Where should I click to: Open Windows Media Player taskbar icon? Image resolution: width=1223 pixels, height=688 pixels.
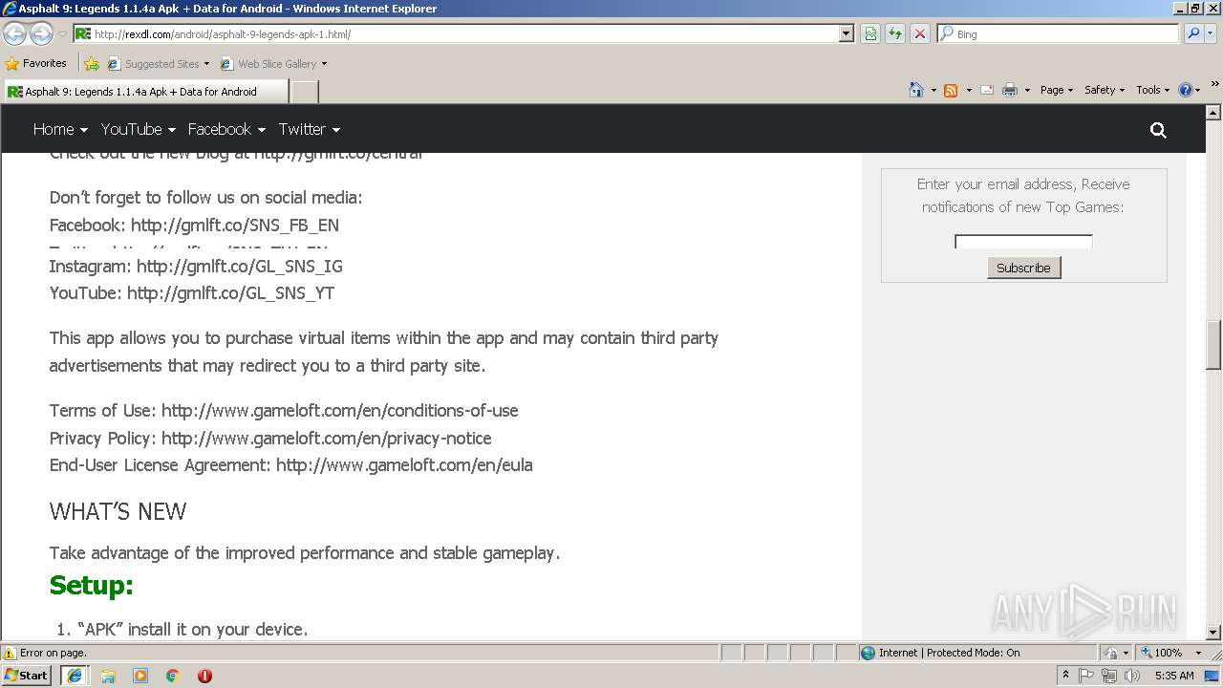(x=140, y=676)
